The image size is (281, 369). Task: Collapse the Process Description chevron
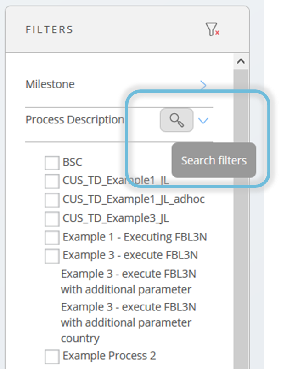click(x=203, y=121)
